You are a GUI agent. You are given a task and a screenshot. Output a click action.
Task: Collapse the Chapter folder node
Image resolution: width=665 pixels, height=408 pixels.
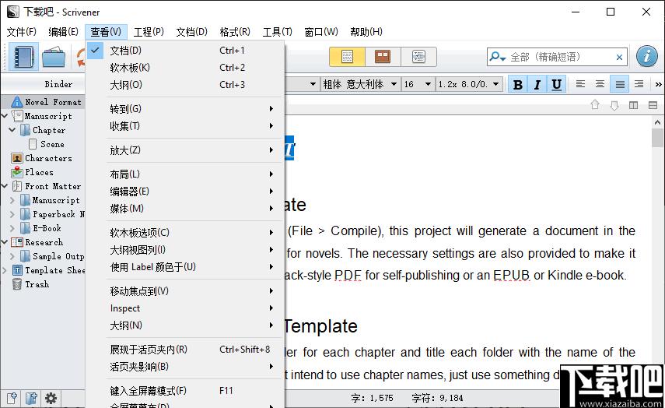click(12, 130)
